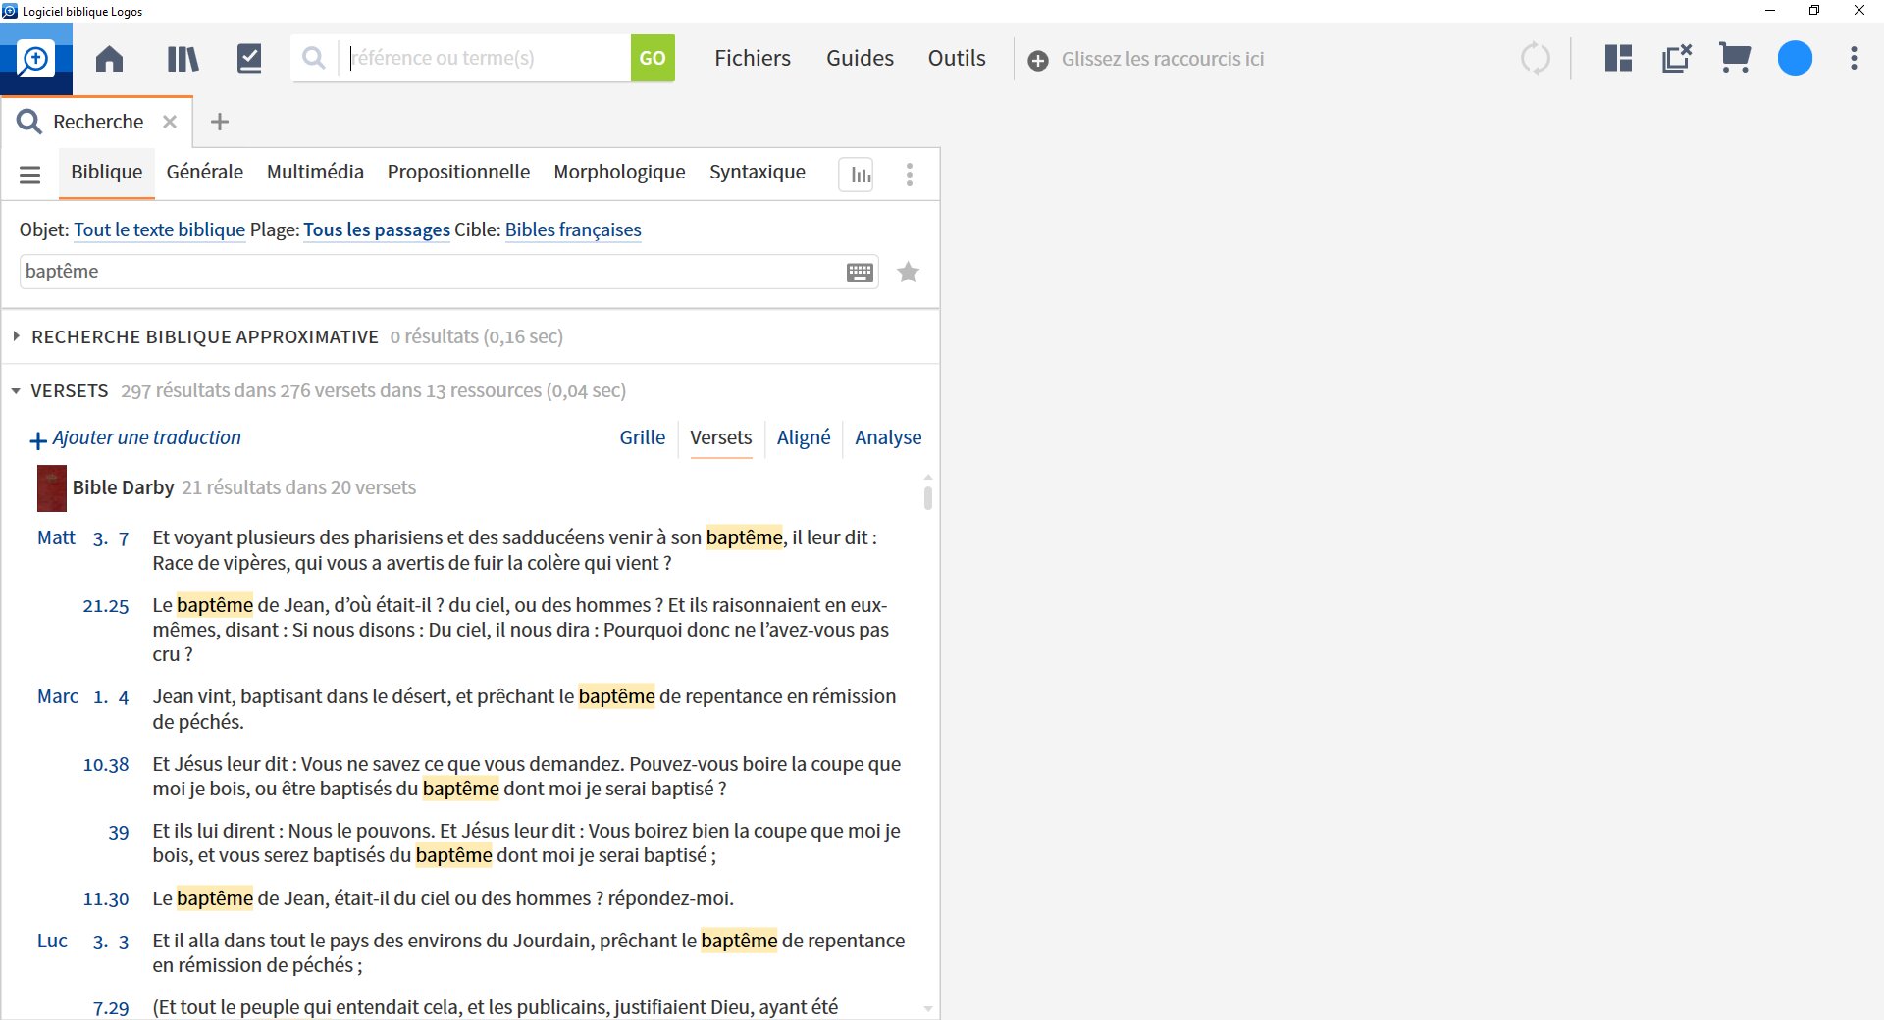This screenshot has height=1020, width=1884.
Task: Switch results to Analyse view
Action: [888, 437]
